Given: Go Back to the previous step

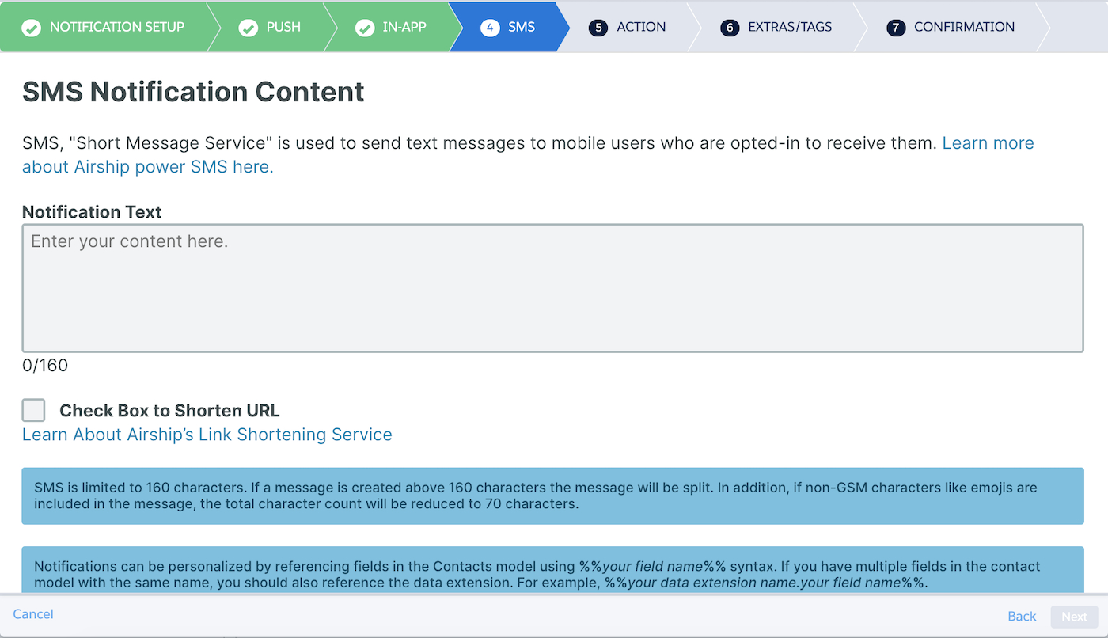Looking at the screenshot, I should pyautogui.click(x=1022, y=616).
